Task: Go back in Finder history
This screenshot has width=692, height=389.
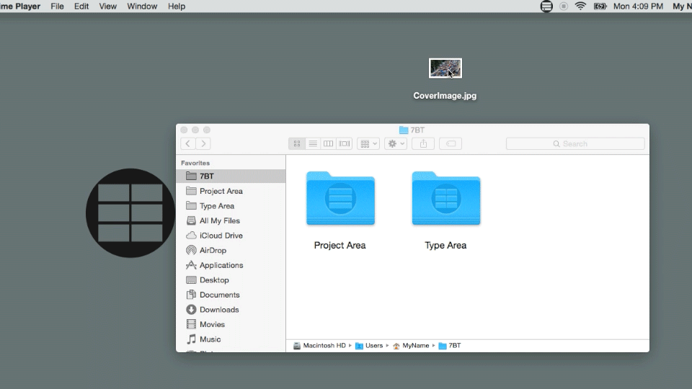Action: pyautogui.click(x=188, y=144)
